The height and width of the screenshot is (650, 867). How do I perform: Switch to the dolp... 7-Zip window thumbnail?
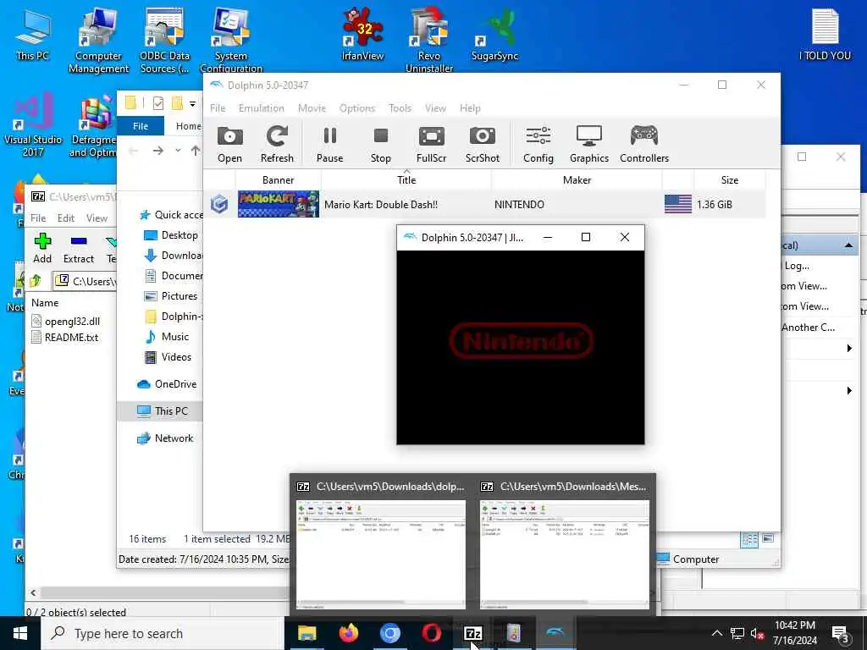[381, 544]
